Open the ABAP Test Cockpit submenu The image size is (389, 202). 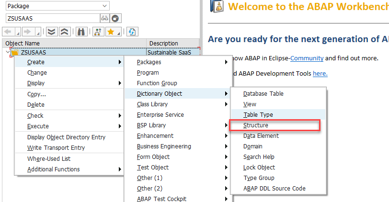(x=178, y=199)
